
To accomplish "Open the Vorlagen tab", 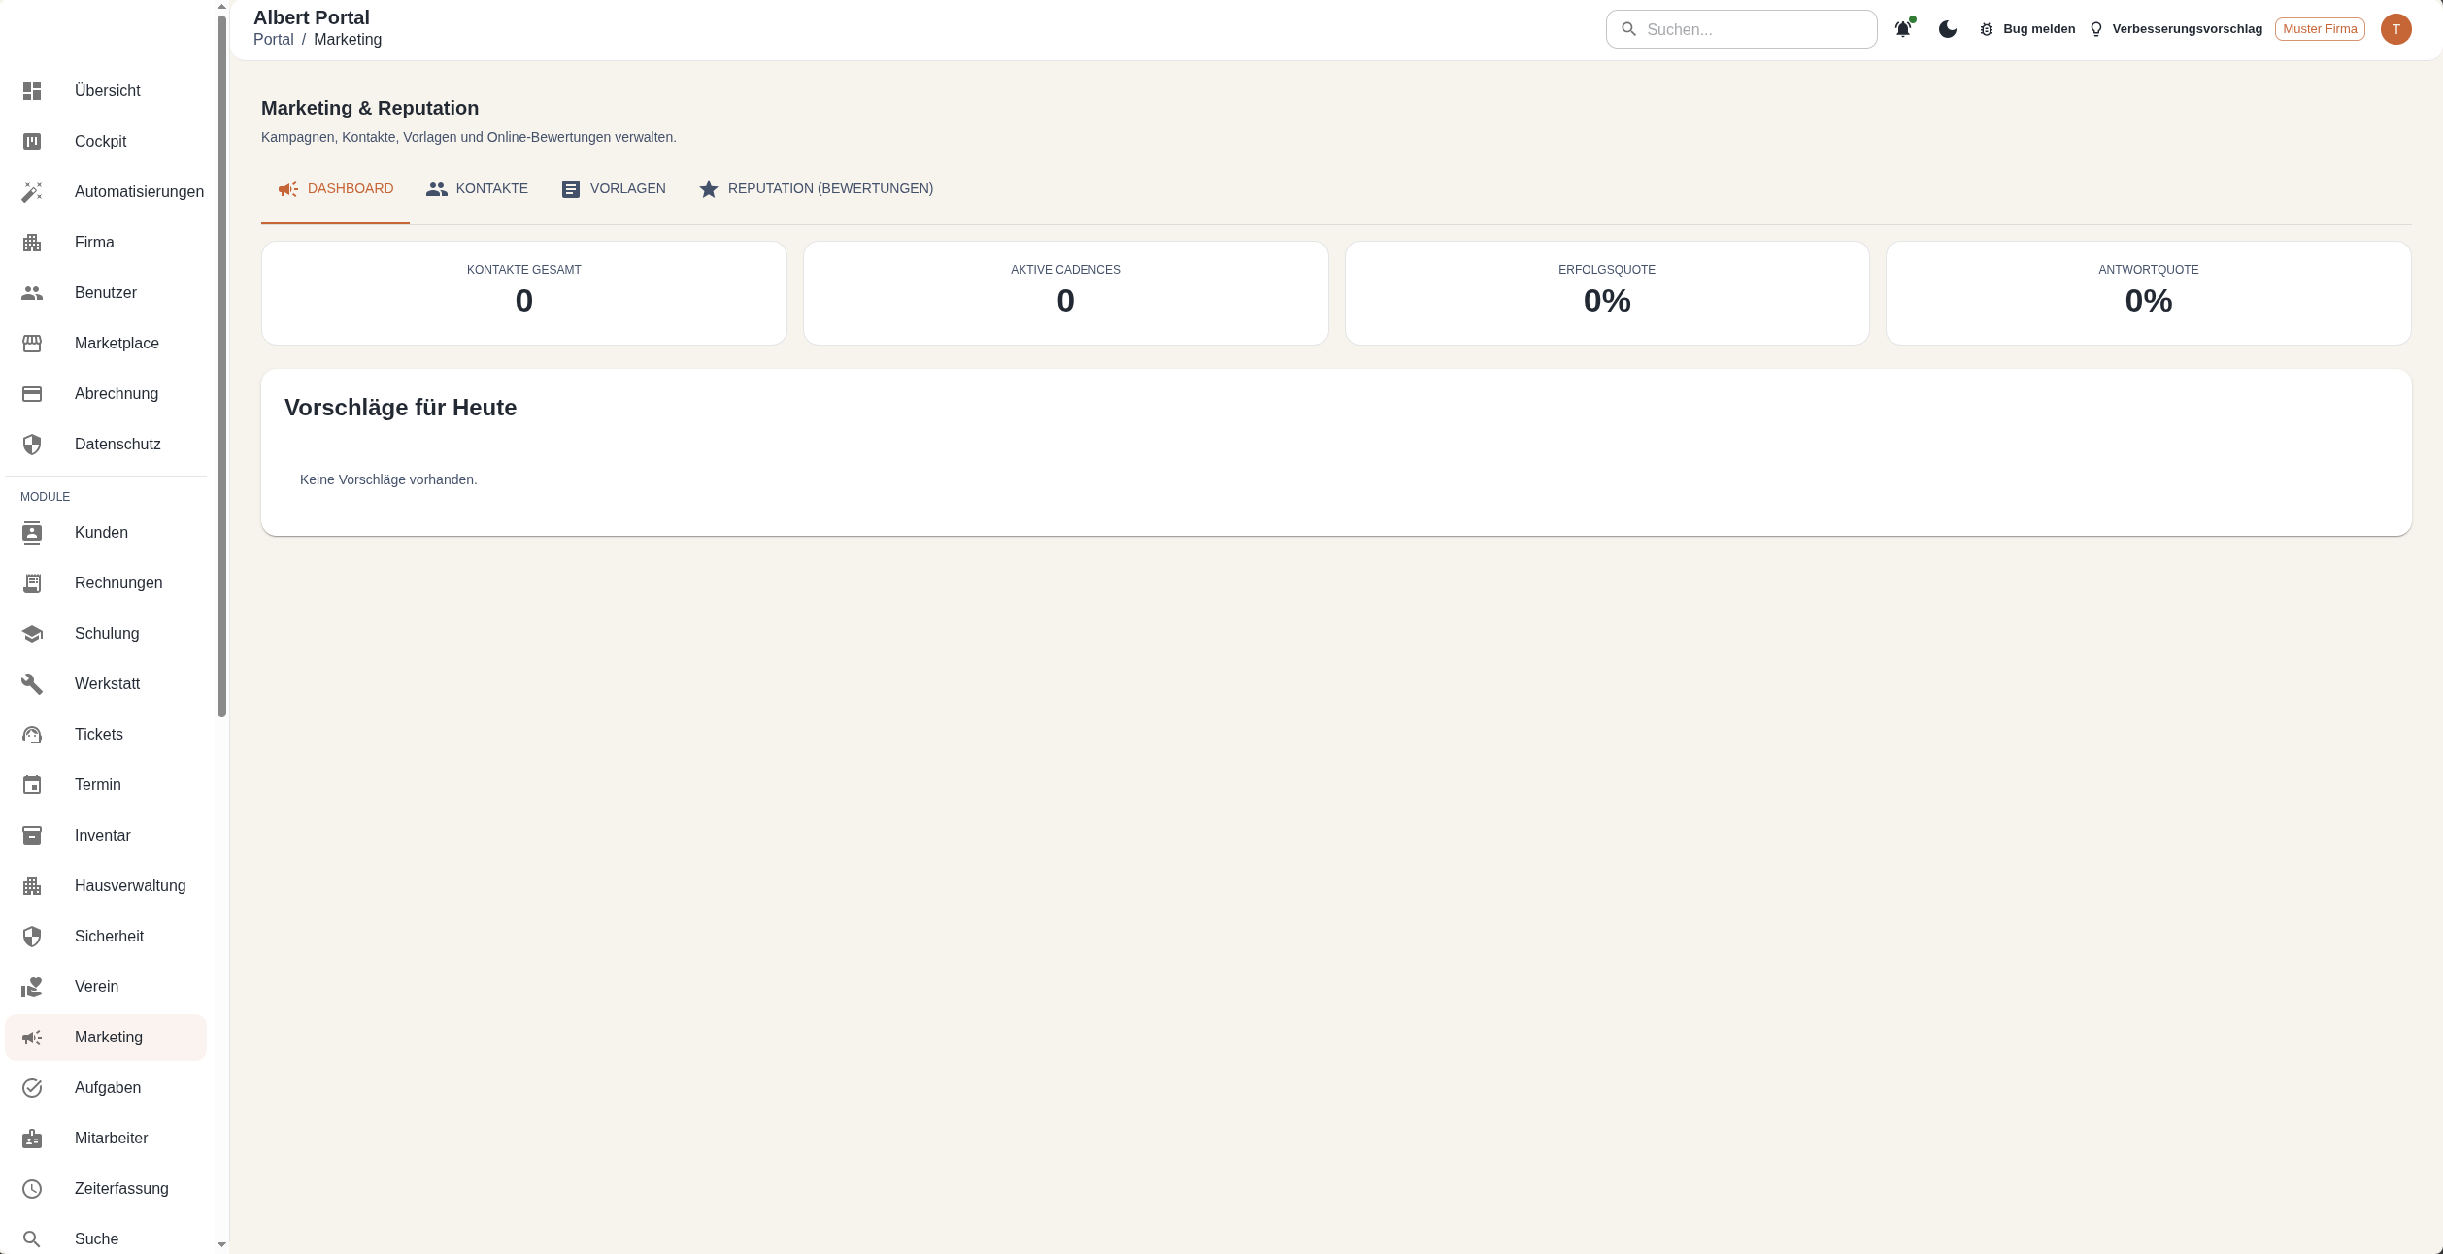I will click(613, 189).
